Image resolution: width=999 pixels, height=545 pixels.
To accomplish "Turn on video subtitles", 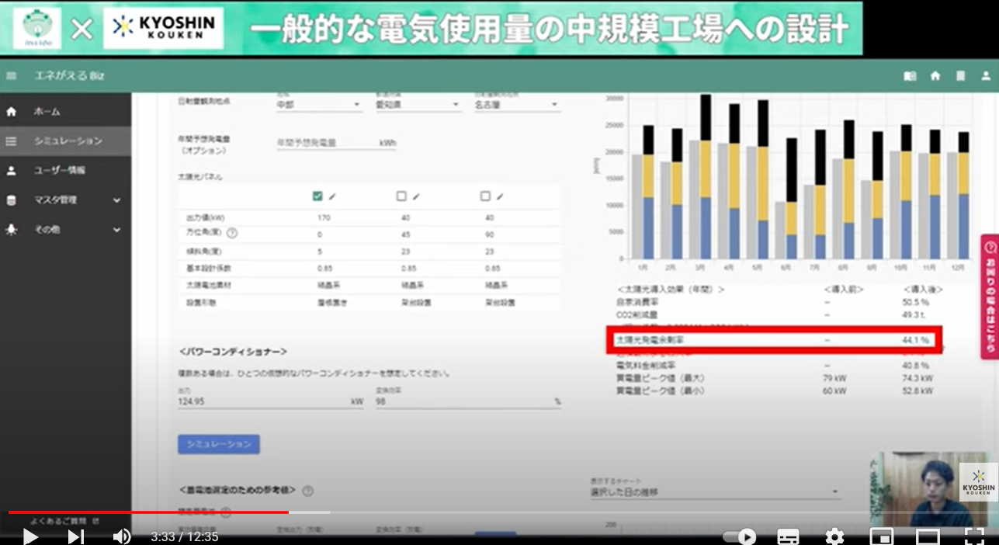I will tap(788, 536).
